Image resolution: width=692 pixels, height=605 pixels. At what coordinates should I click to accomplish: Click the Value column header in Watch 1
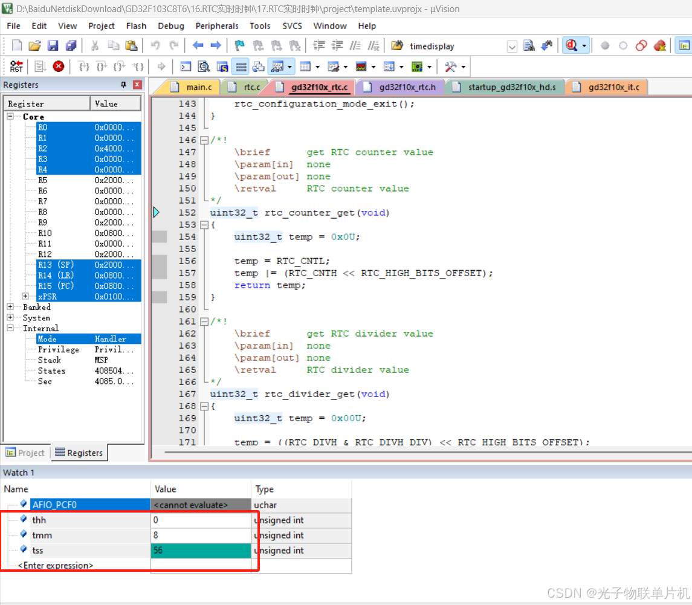coord(201,489)
